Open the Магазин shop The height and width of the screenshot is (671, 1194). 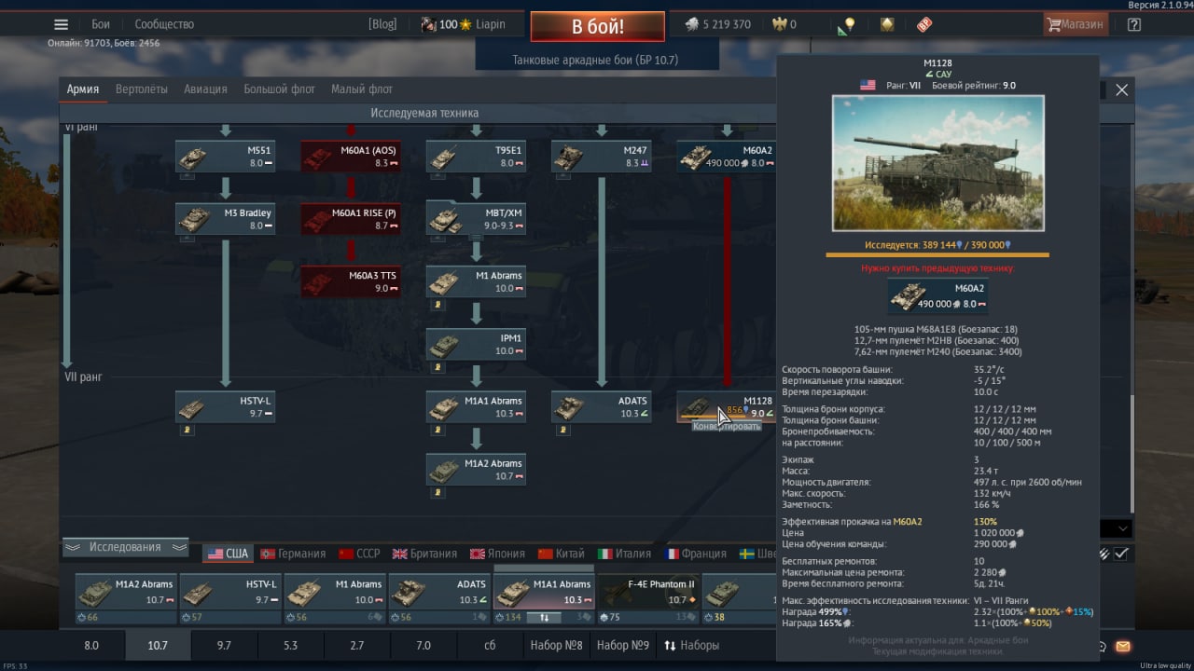pos(1076,24)
